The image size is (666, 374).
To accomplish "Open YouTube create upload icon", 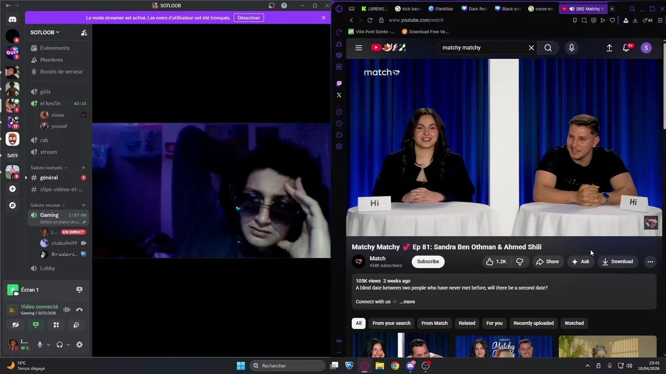I will [x=609, y=48].
